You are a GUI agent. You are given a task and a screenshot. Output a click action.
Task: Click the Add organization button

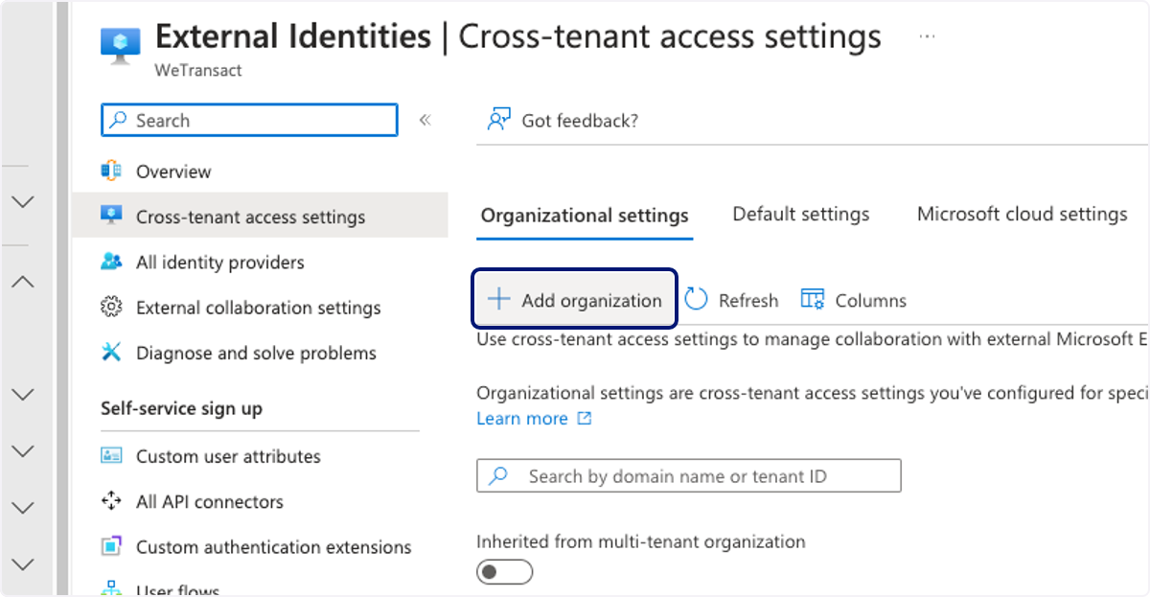pyautogui.click(x=575, y=300)
